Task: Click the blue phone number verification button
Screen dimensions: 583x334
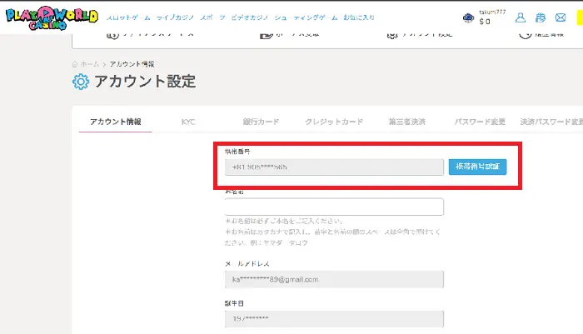Action: (476, 167)
